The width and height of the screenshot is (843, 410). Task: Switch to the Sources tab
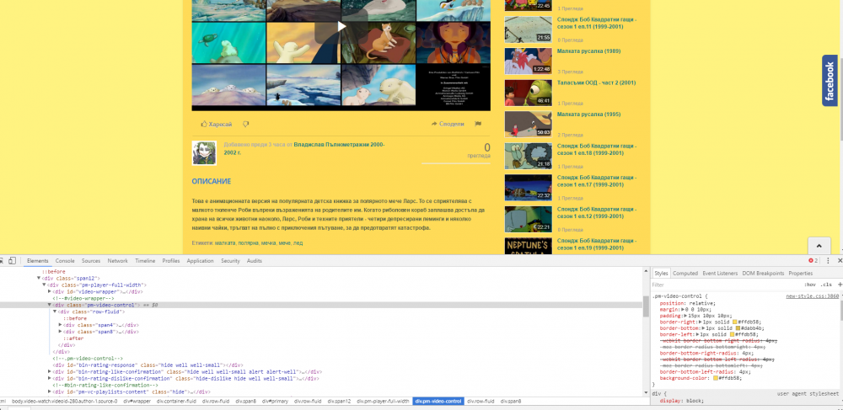(91, 261)
